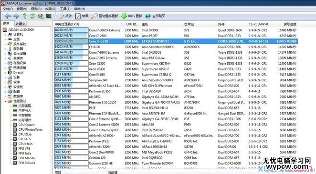316x174 pixels.
Task: Open 驱动程序更新 driver update
Action: pos(105,16)
